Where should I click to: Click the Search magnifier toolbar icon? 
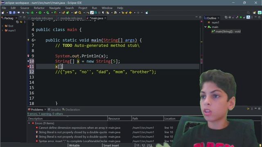coord(80,13)
